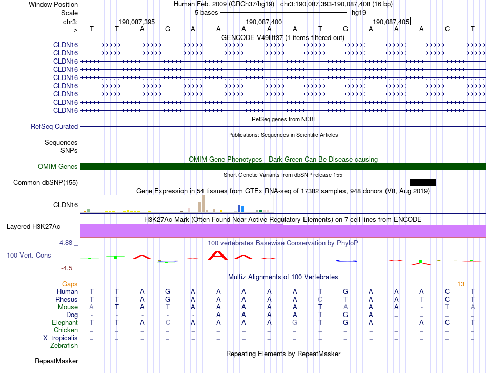Click the 5 bases scale bar
The image size is (487, 373).
(x=283, y=13)
